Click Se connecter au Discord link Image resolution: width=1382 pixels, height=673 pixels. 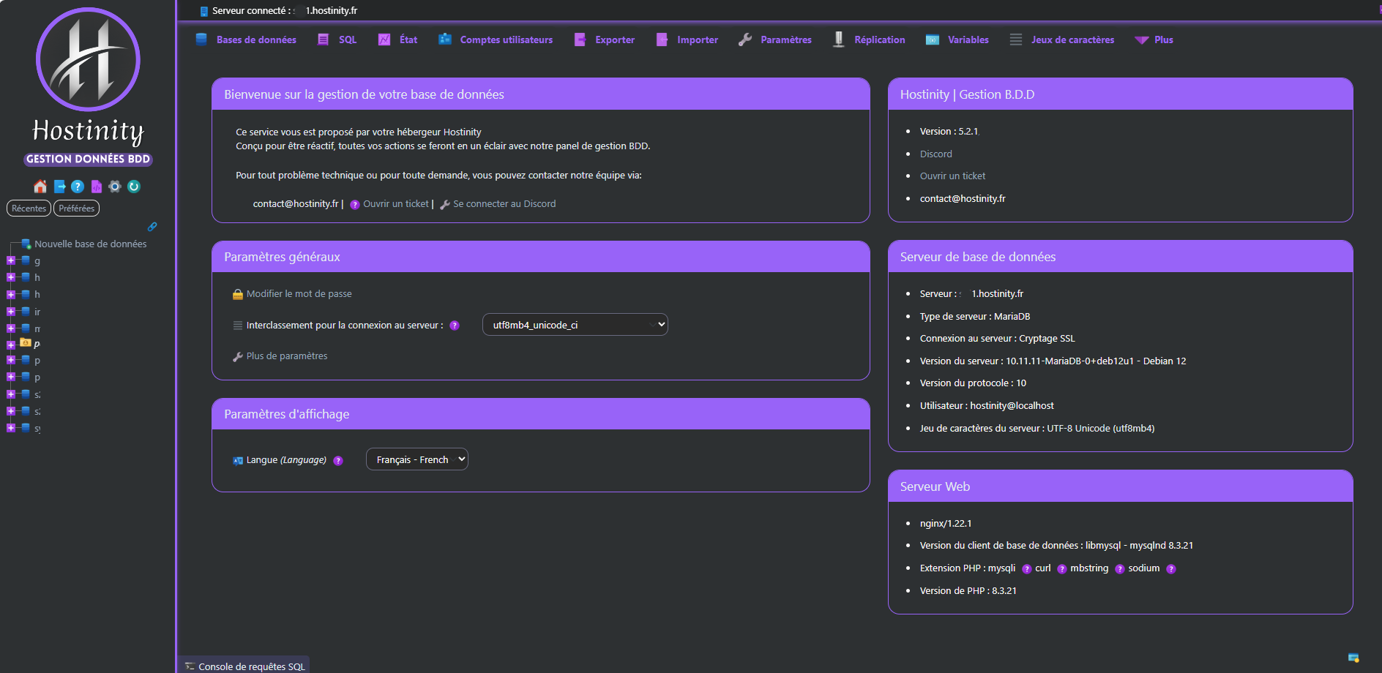[504, 204]
